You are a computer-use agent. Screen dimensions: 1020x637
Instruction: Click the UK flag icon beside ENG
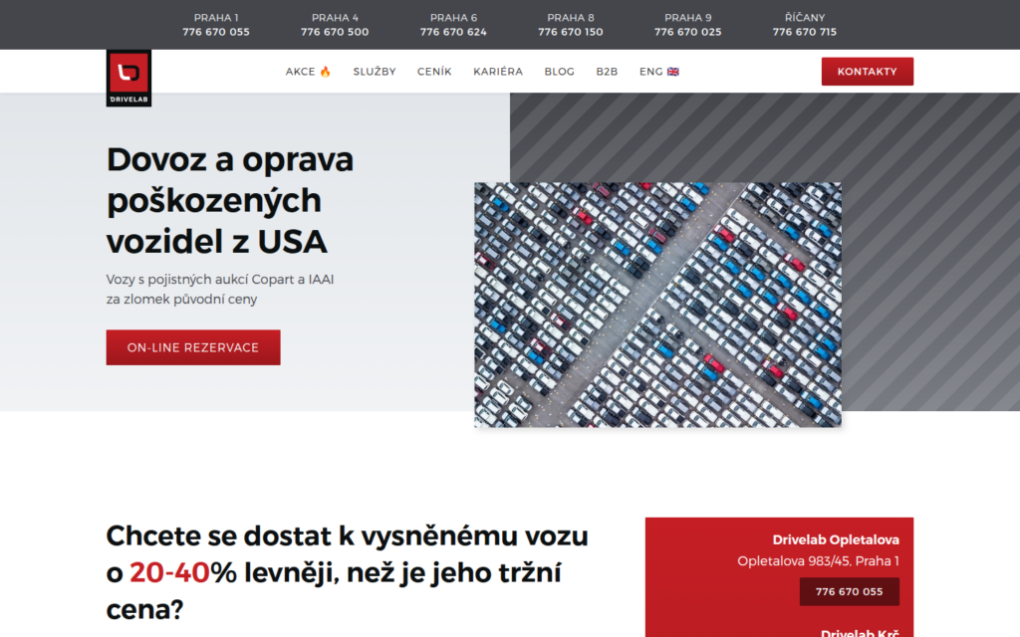(x=673, y=72)
